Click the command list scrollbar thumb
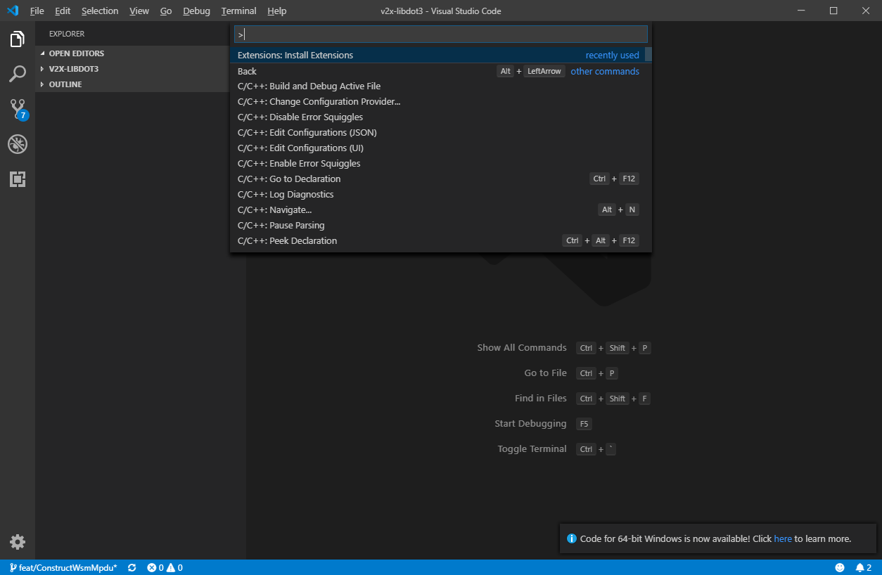Viewport: 882px width, 575px height. [648, 54]
